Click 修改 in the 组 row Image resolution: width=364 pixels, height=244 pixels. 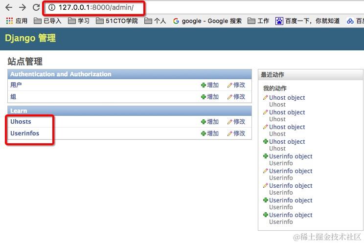click(236, 97)
